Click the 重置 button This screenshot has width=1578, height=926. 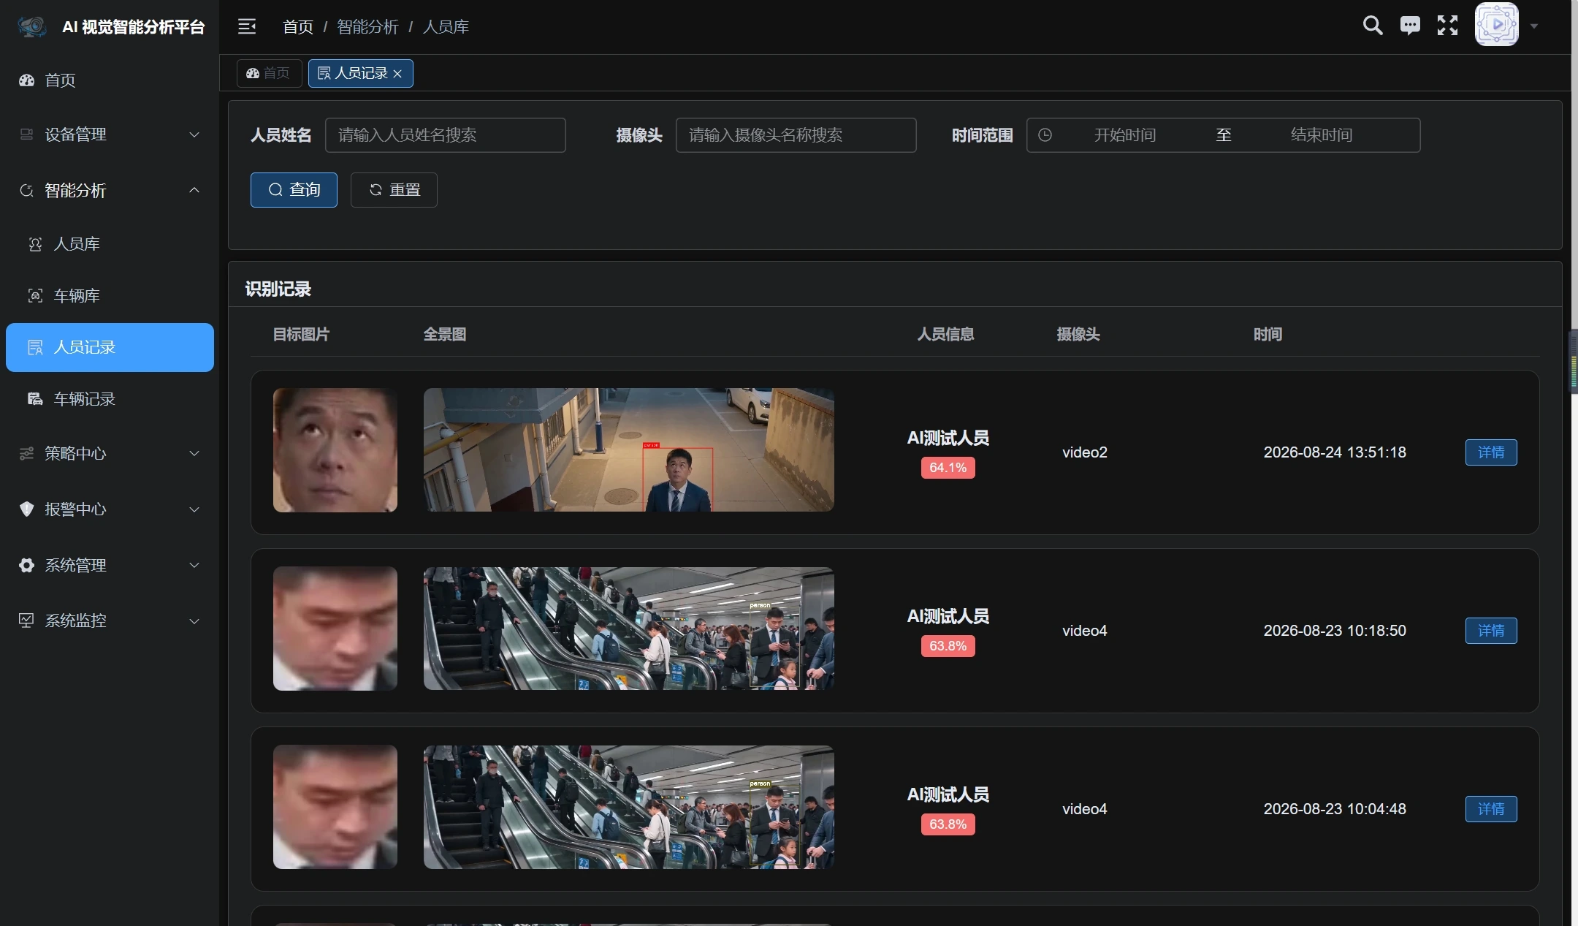tap(394, 190)
